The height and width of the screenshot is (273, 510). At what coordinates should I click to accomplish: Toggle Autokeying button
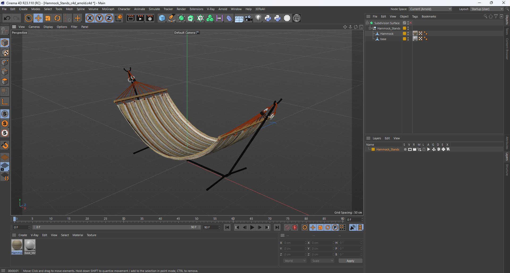point(295,227)
